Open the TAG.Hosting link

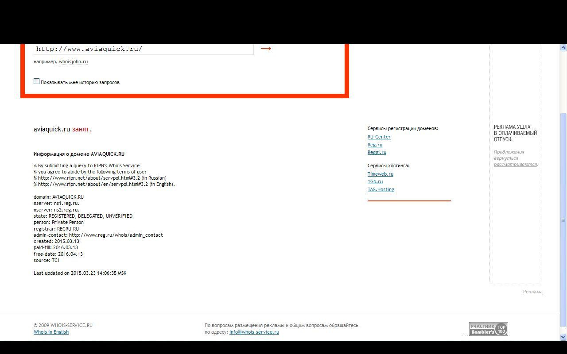coord(381,189)
